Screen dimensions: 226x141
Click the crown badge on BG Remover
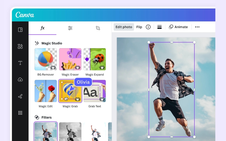53,67
